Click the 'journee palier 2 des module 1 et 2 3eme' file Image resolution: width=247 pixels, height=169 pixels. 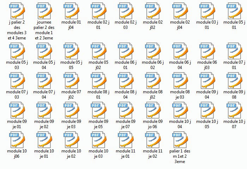pos(44,11)
